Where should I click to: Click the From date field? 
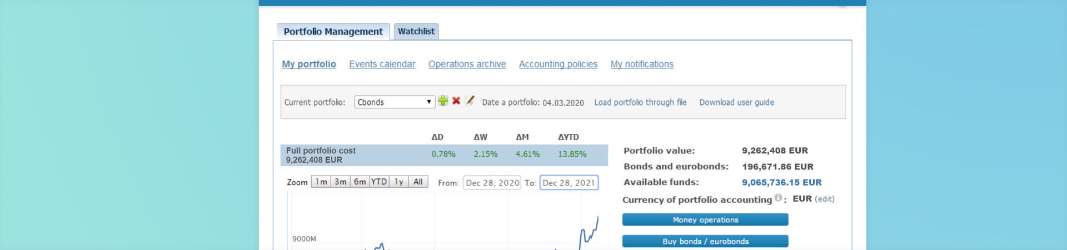pos(492,183)
